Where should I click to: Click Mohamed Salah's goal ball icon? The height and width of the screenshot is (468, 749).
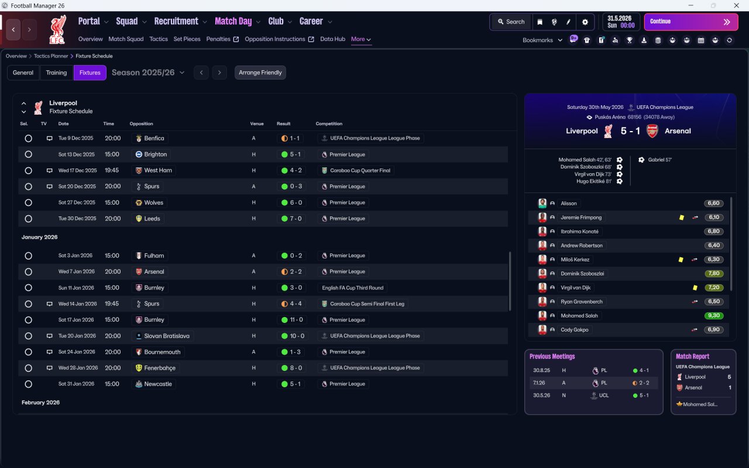620,160
